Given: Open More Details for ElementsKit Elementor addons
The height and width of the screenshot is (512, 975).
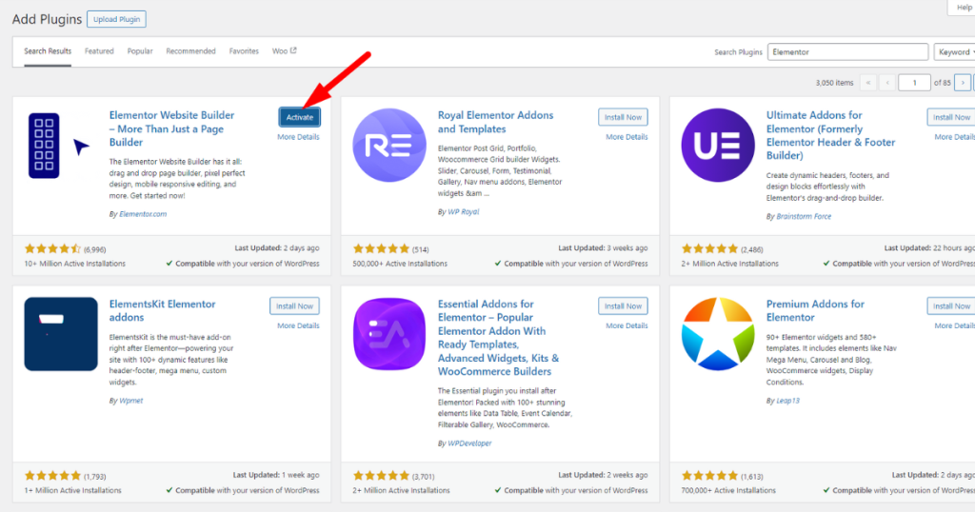Looking at the screenshot, I should pos(298,325).
